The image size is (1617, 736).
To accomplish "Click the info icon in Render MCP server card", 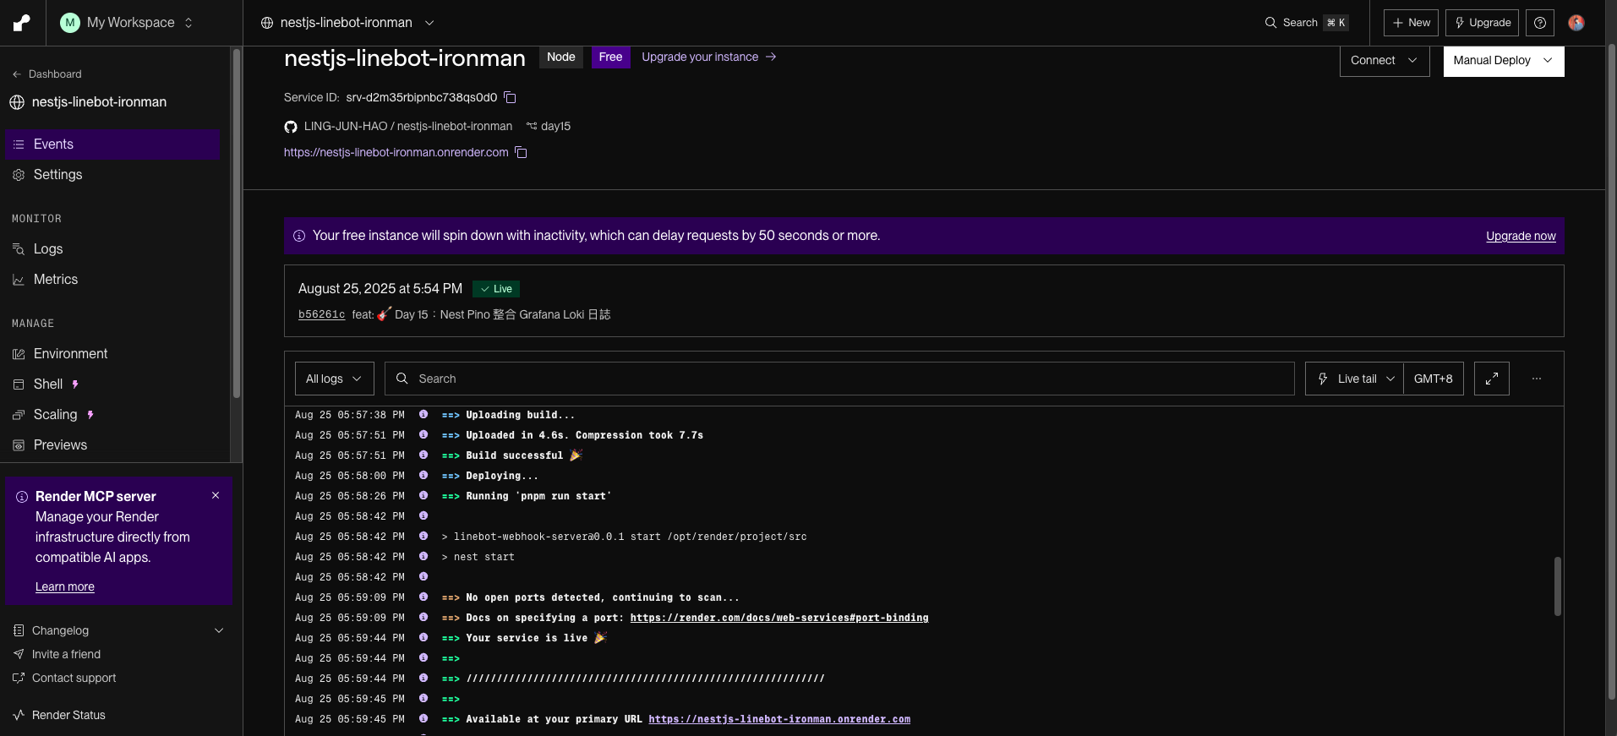I will [x=22, y=497].
